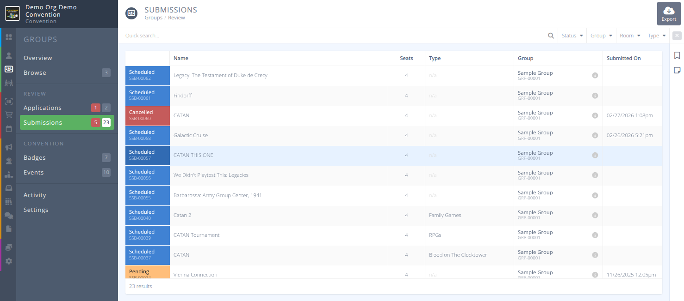Viewport: 684px width, 301px height.
Task: Click info icon in the Catan 2 row
Action: (x=595, y=215)
